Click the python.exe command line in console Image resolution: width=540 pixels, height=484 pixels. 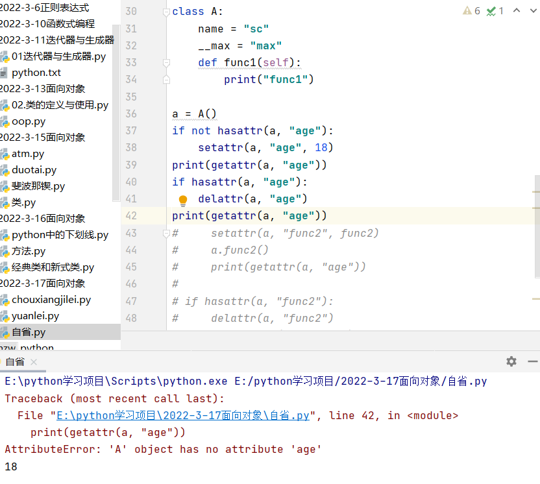click(245, 381)
